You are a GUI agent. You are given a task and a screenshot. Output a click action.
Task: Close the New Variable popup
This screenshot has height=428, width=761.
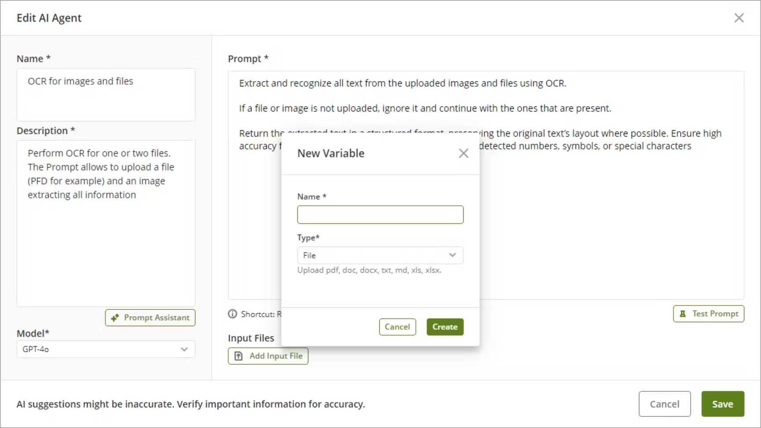pyautogui.click(x=463, y=153)
